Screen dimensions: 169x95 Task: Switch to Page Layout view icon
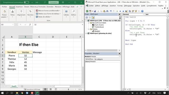coord(50,89)
